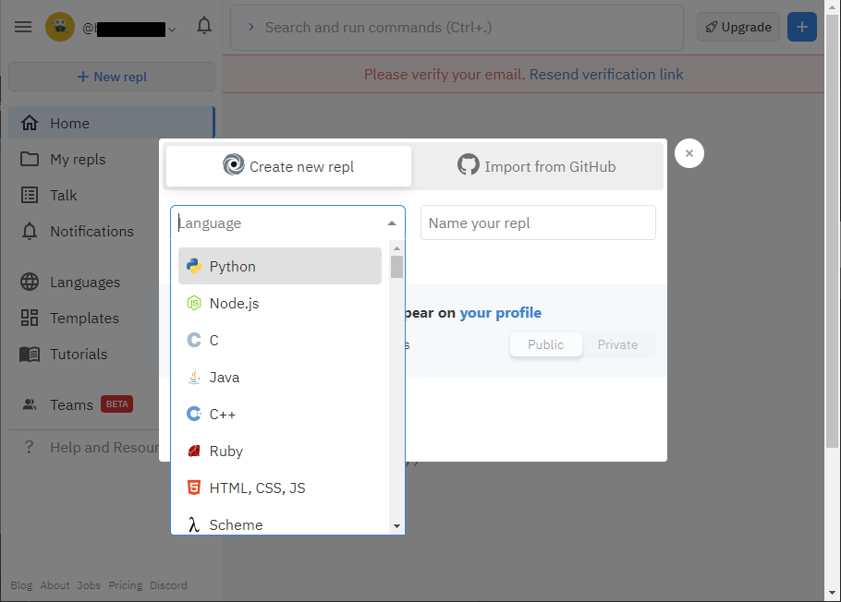The height and width of the screenshot is (602, 841).
Task: Close the create repl dialog
Action: 689,153
